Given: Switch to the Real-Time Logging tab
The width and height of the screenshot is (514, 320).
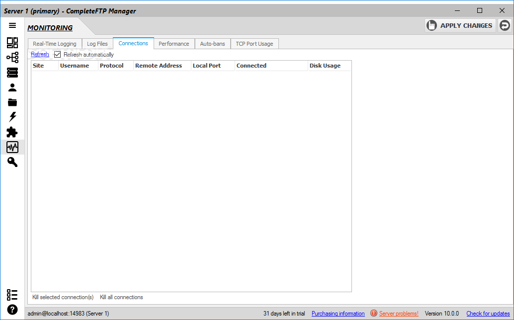Looking at the screenshot, I should click(54, 44).
